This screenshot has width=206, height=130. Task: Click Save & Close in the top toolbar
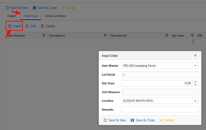coord(45,8)
